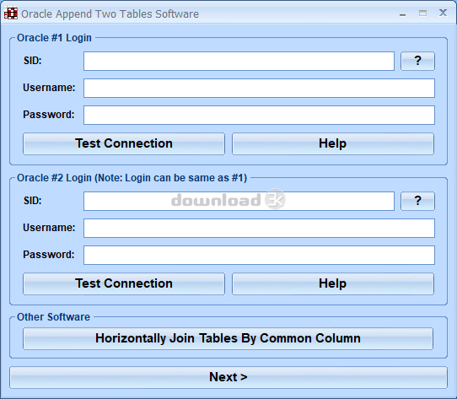This screenshot has width=457, height=399.
Task: Open SID help question mark for Oracle #2
Action: click(x=417, y=201)
